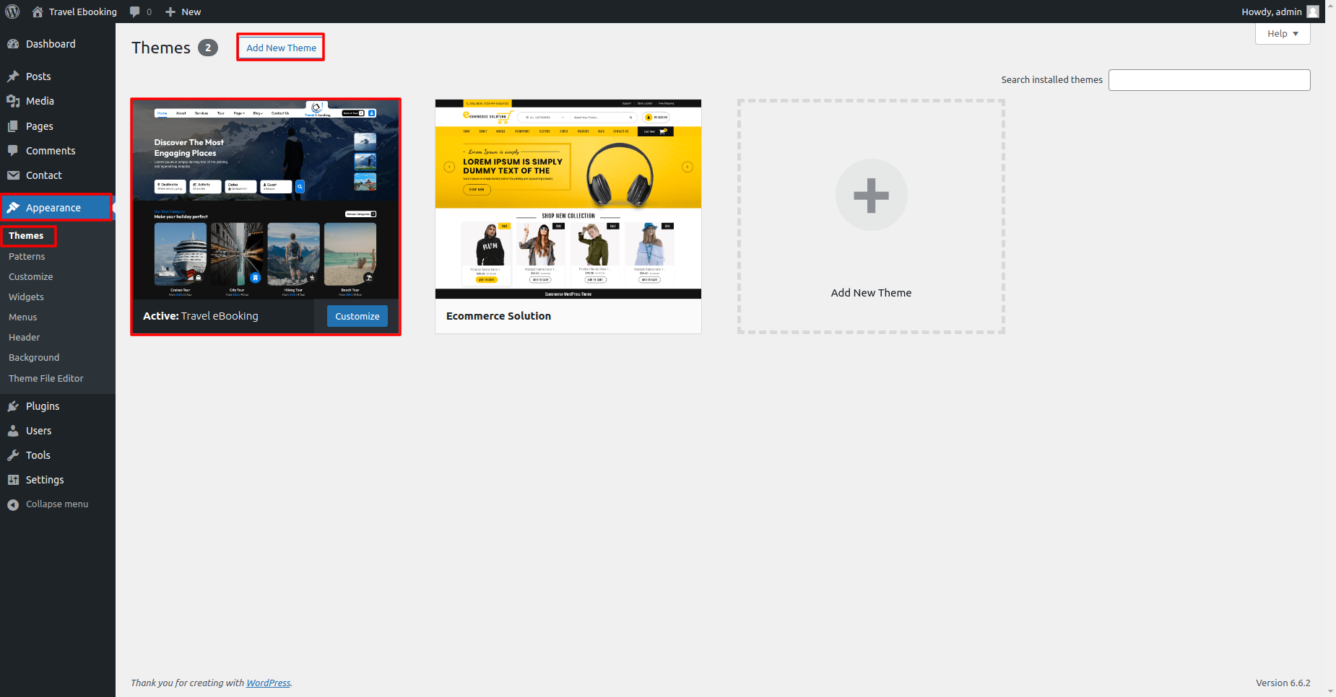Click the Media icon in sidebar
1336x697 pixels.
click(13, 101)
